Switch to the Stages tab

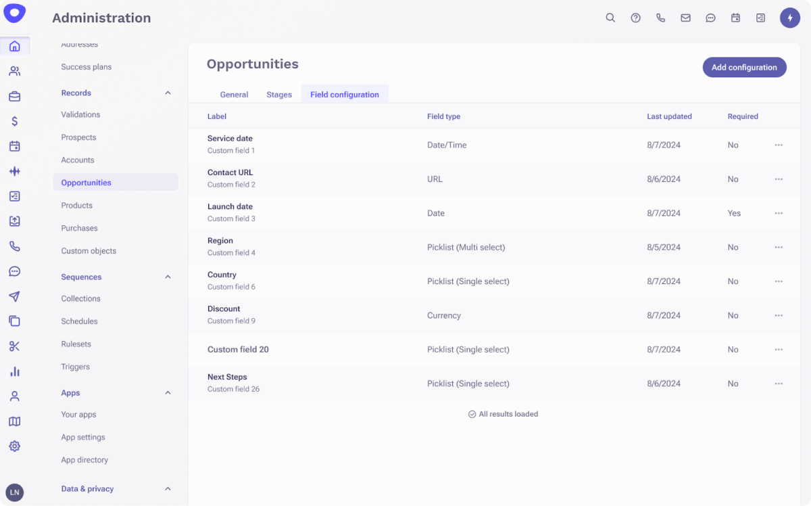[279, 94]
